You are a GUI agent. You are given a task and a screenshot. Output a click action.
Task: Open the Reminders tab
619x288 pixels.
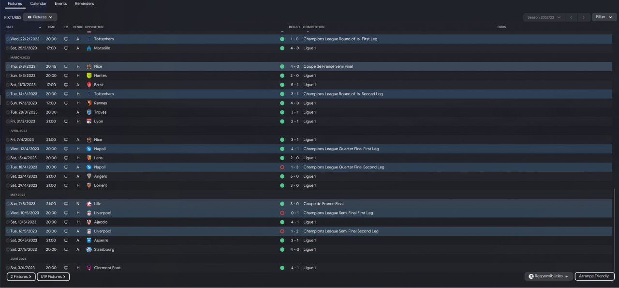coord(84,3)
